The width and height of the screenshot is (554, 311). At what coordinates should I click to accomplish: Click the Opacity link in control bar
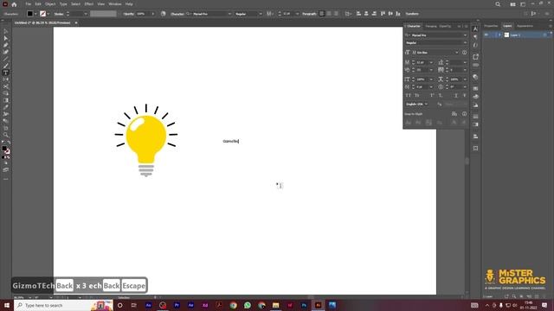coord(129,14)
